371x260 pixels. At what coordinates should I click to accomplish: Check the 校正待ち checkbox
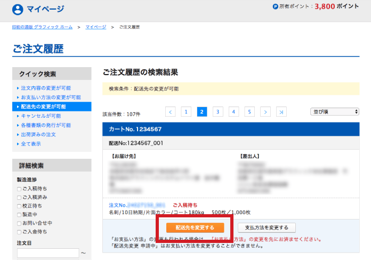click(19, 206)
